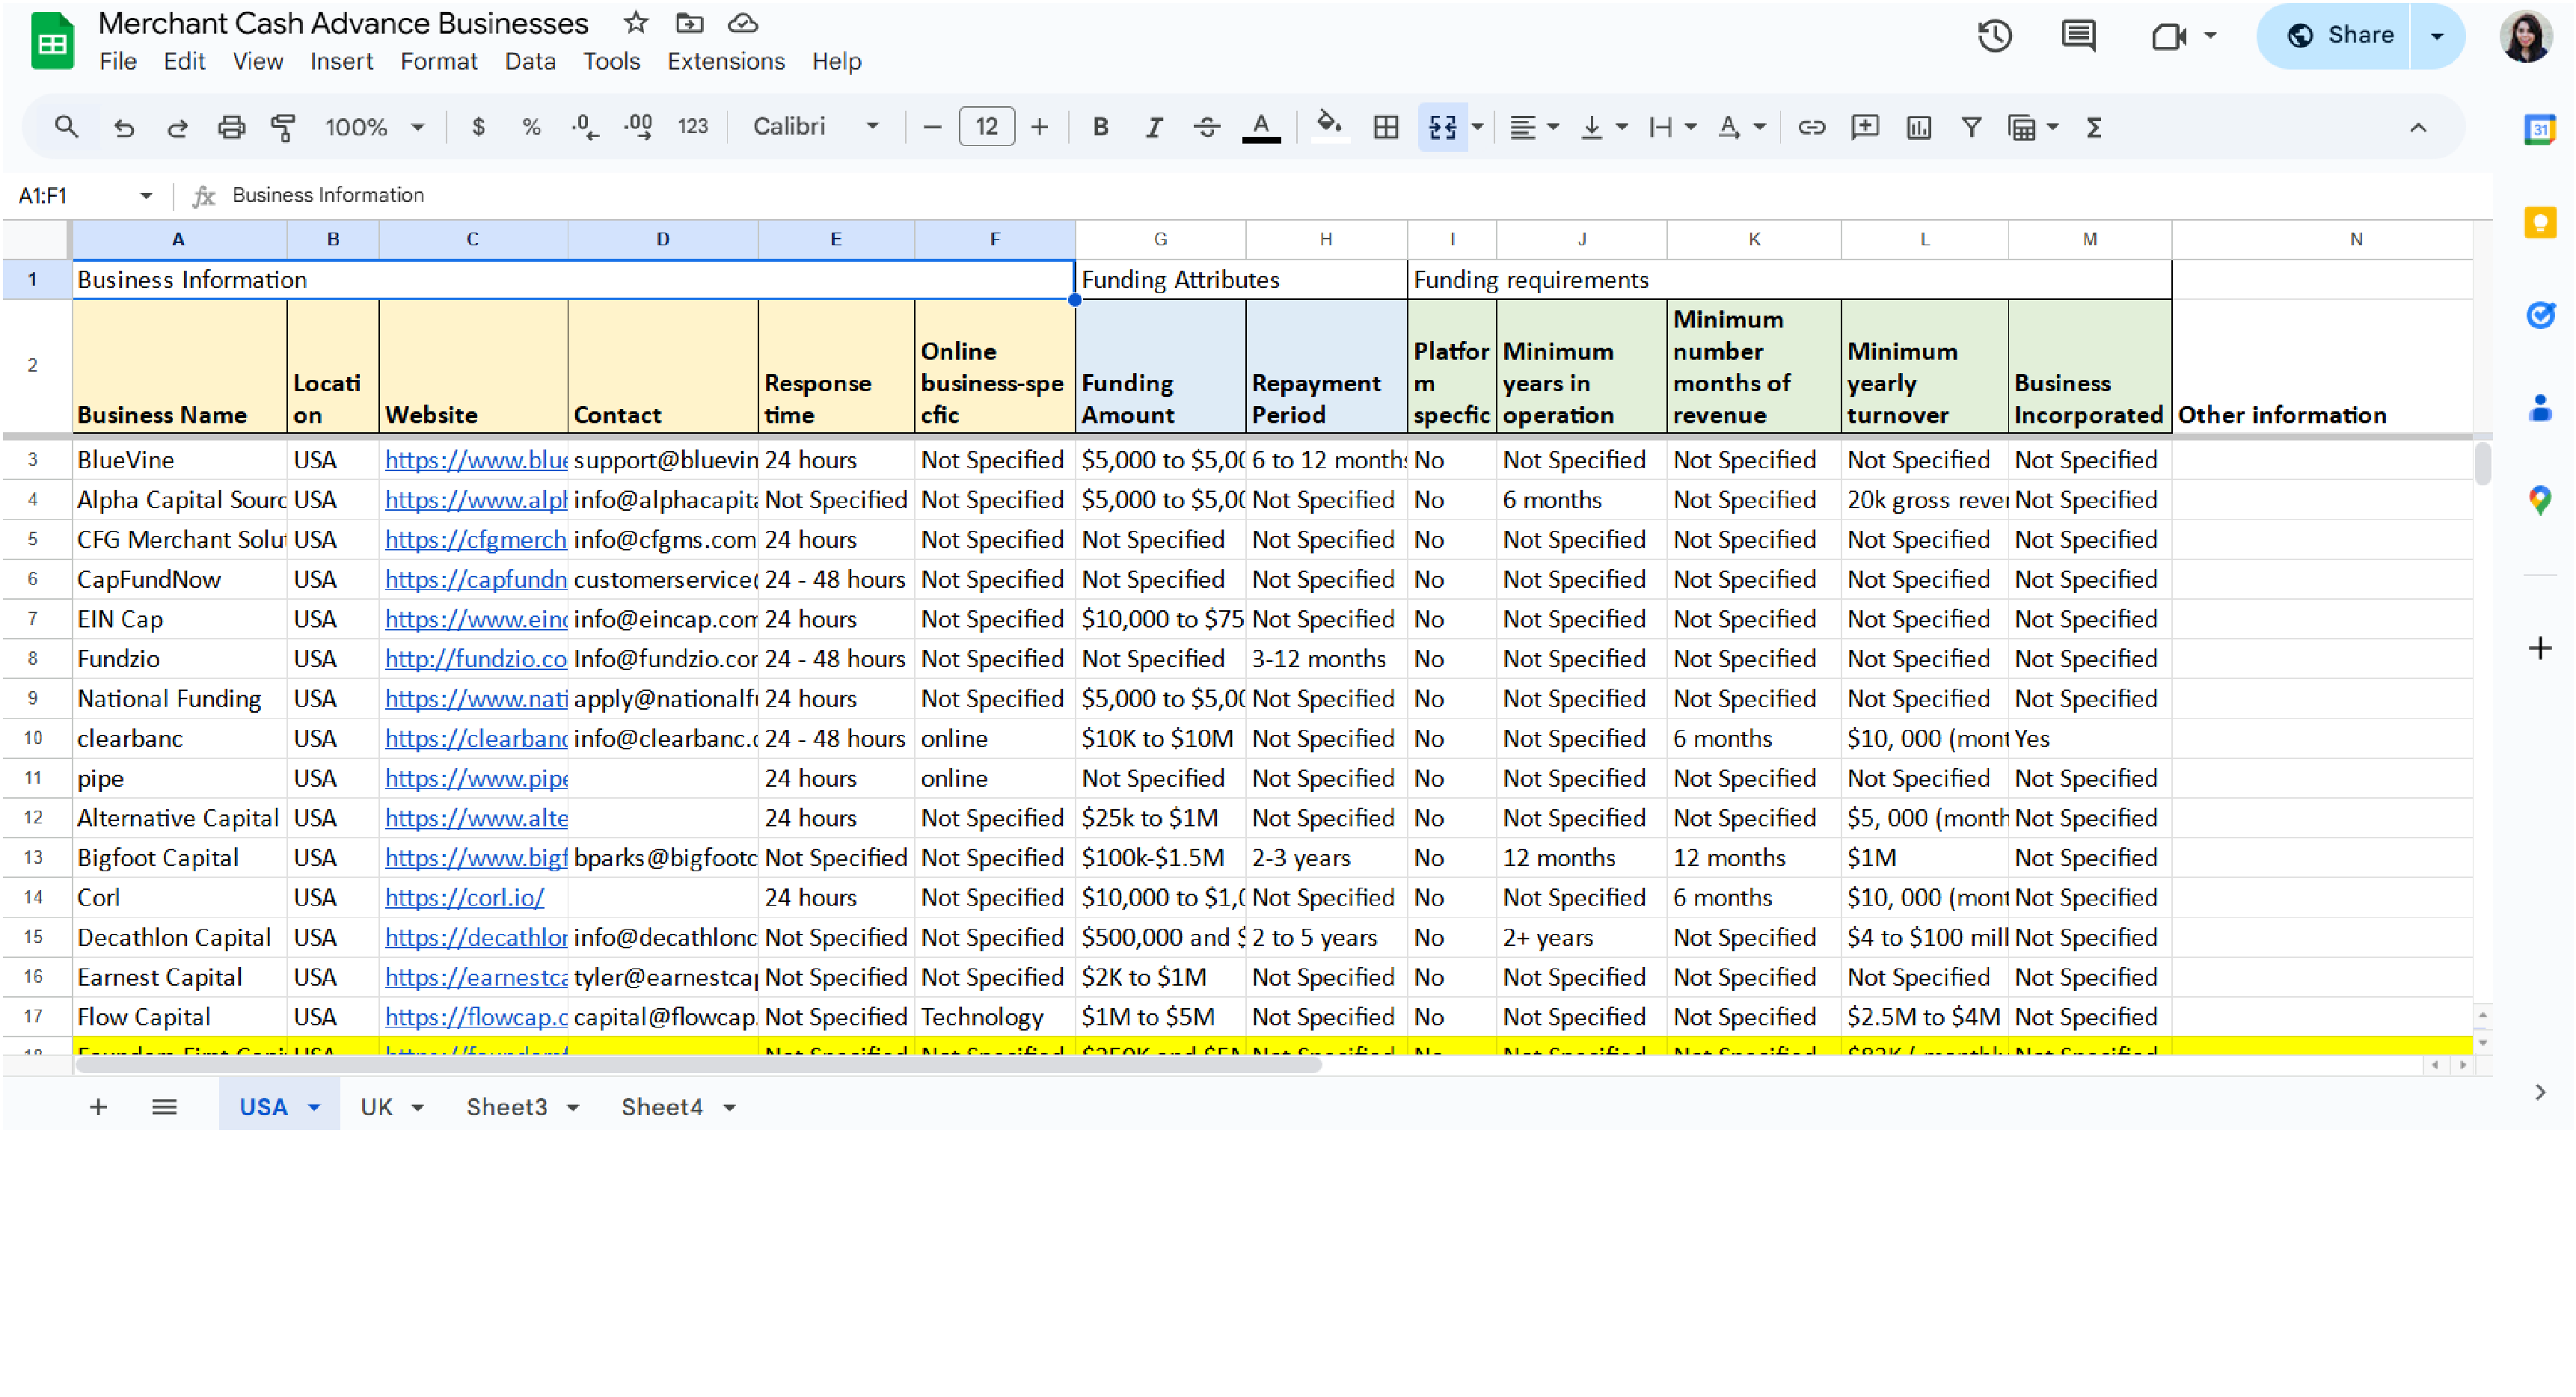Open the USA sheet tab dropdown arrow

click(x=314, y=1107)
